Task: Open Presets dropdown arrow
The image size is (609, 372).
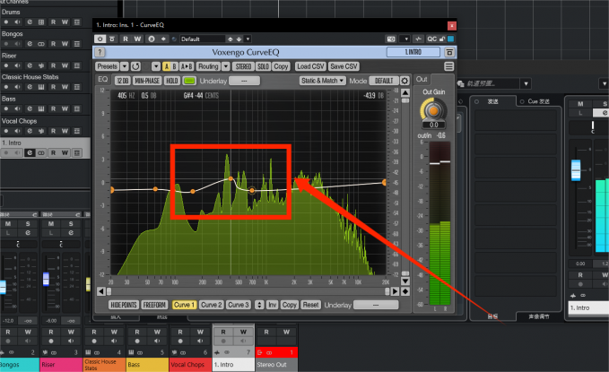Action: pyautogui.click(x=125, y=66)
